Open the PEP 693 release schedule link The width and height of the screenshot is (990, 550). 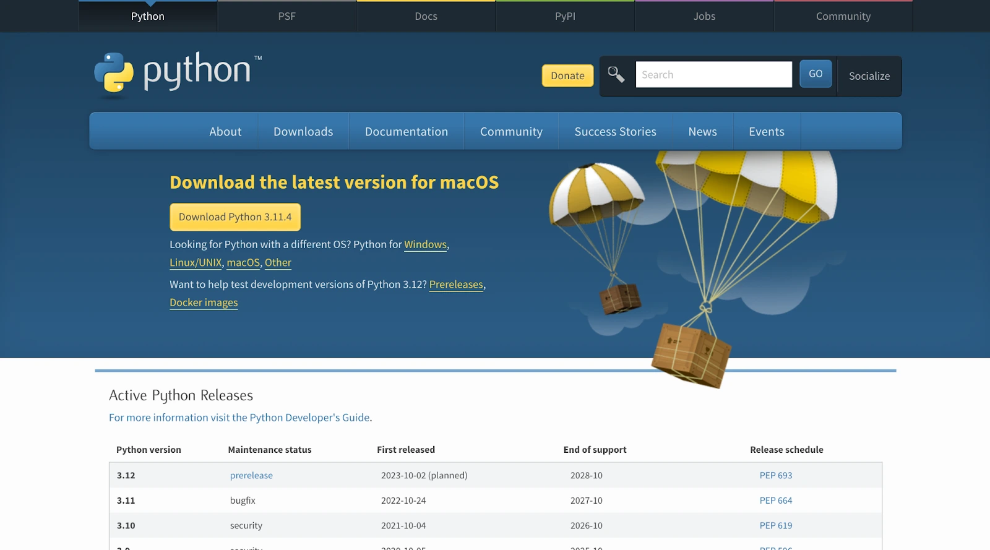coord(775,475)
